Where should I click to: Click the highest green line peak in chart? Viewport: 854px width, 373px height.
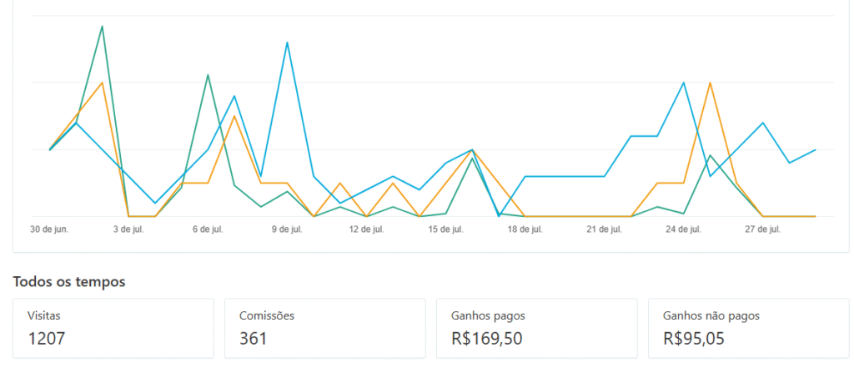pos(103,26)
